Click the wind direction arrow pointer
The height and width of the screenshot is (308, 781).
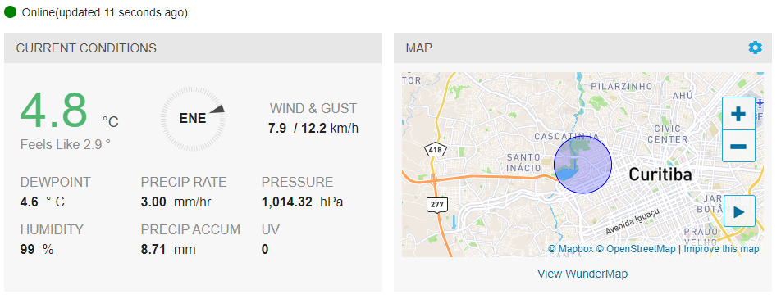click(x=217, y=110)
